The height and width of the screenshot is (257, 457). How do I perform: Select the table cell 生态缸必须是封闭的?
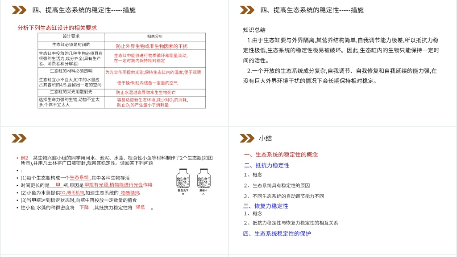(71, 45)
